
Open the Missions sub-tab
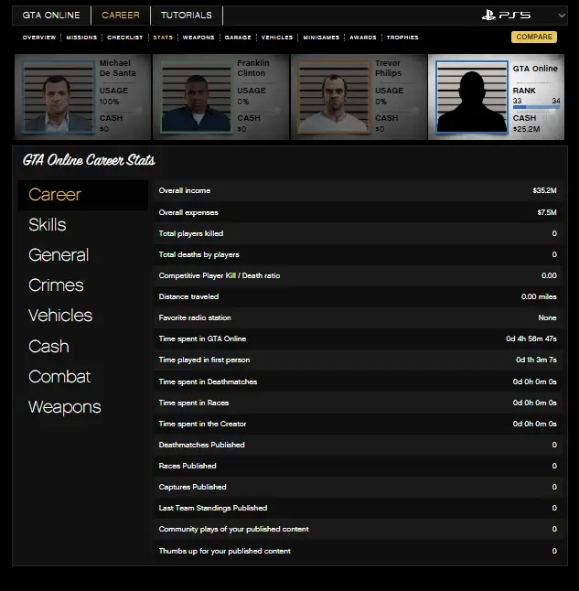[x=81, y=38]
